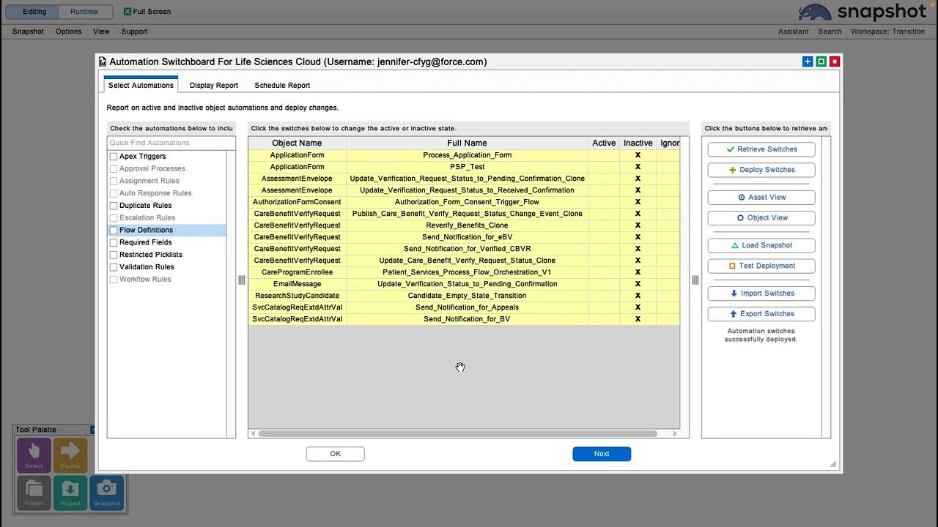Image resolution: width=938 pixels, height=527 pixels.
Task: Toggle Inactive switch for Send_Notification_for_eBV
Action: tap(638, 237)
